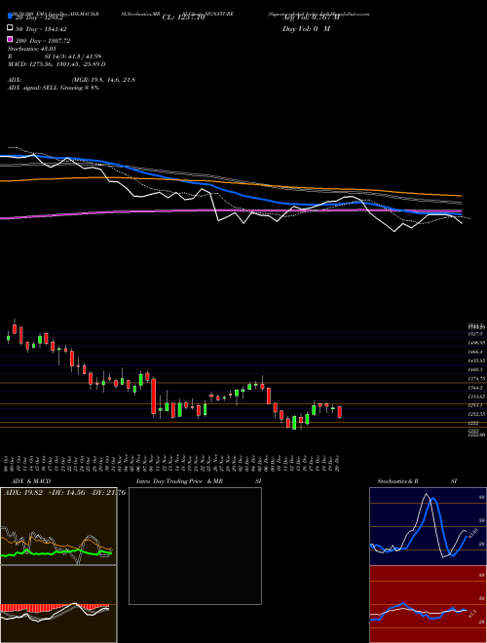This screenshot has width=487, height=643.
Task: Click the 'Stochastics: 43.03' reading
Action: 32,49
